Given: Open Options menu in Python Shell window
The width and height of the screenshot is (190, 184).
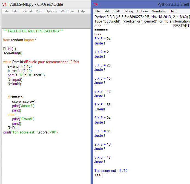Looking at the screenshot, I should [143, 11].
